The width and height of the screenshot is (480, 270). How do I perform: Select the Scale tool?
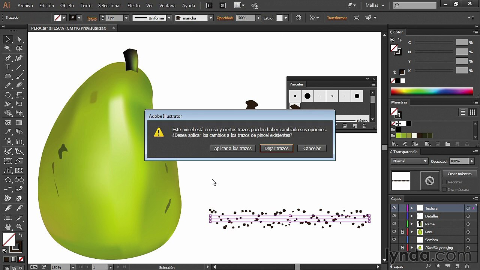point(19,95)
